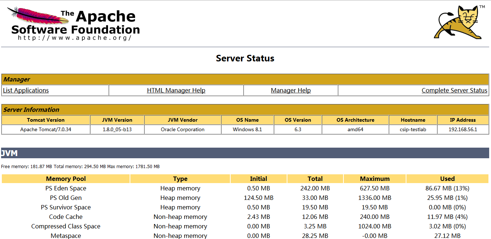Select the Code Cache used value
Viewport: 491px width, 239px height.
coord(447,217)
